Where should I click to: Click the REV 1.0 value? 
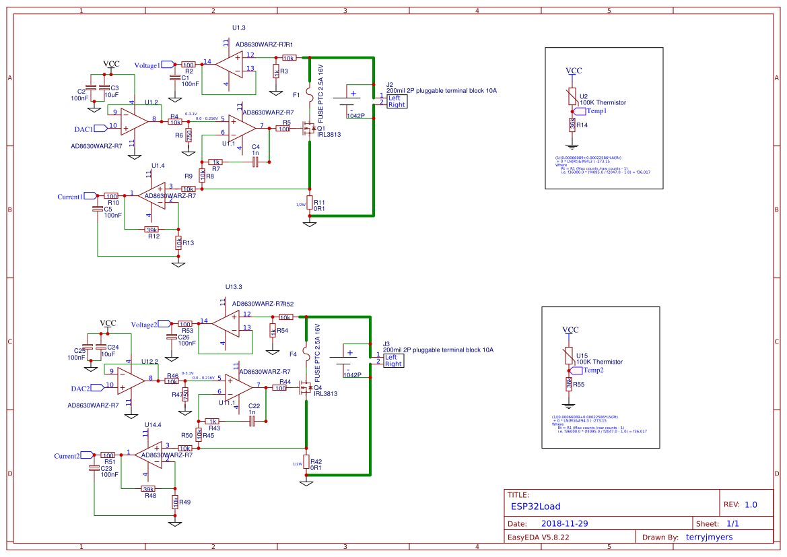pos(751,504)
